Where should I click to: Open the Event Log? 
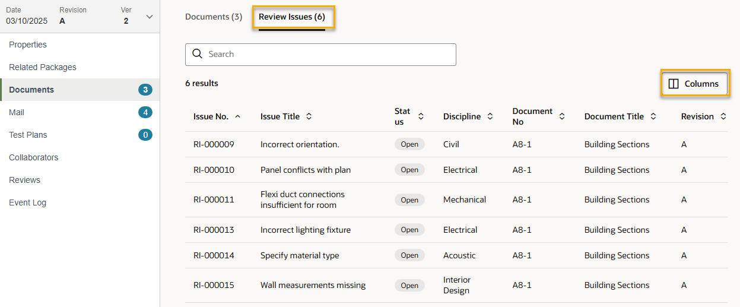27,202
